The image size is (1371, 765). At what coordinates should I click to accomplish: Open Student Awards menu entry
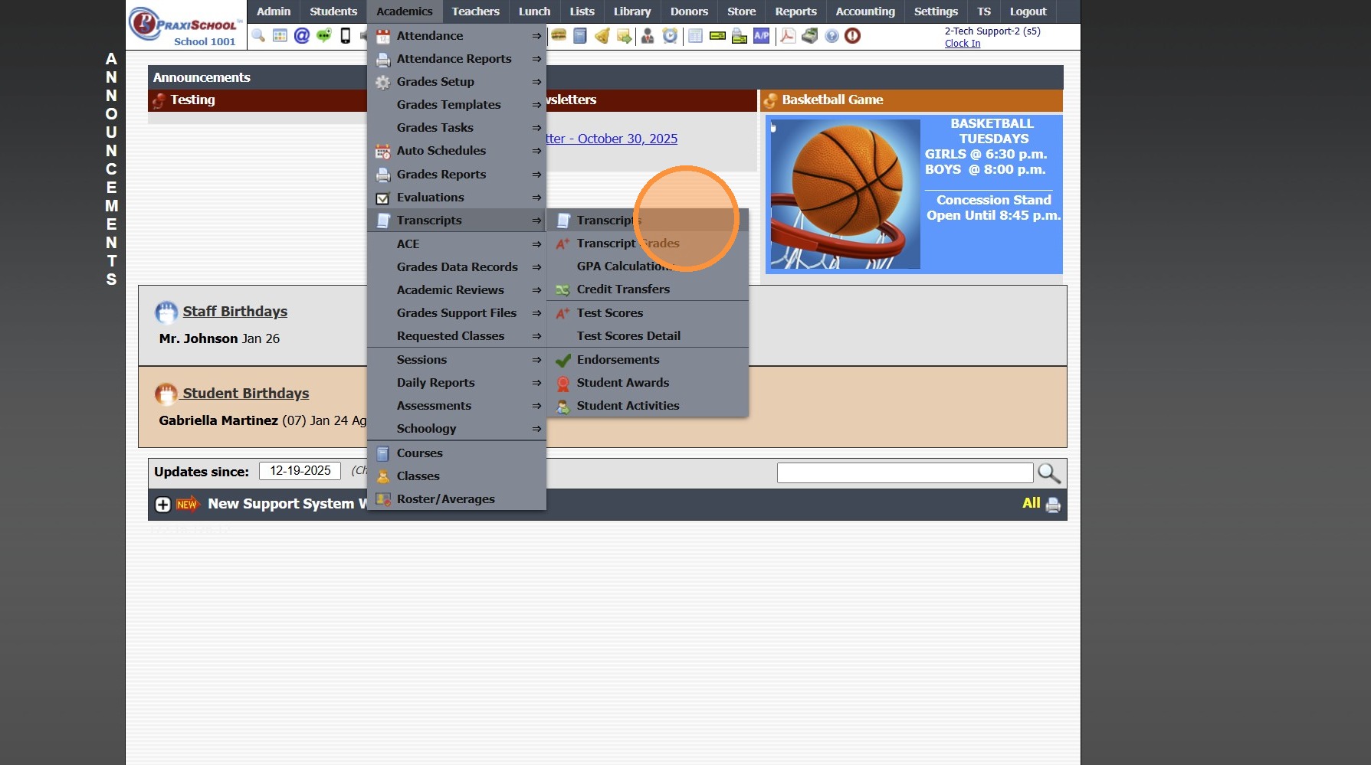(x=648, y=383)
